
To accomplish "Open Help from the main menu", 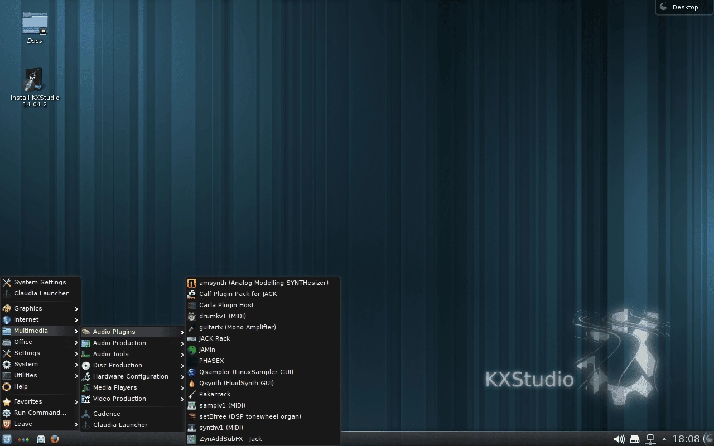I will pos(41,386).
